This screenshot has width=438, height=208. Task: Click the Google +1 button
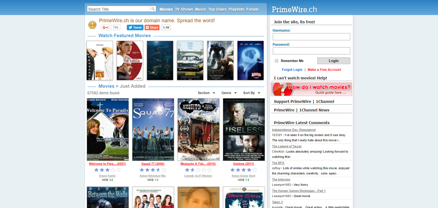(x=105, y=27)
